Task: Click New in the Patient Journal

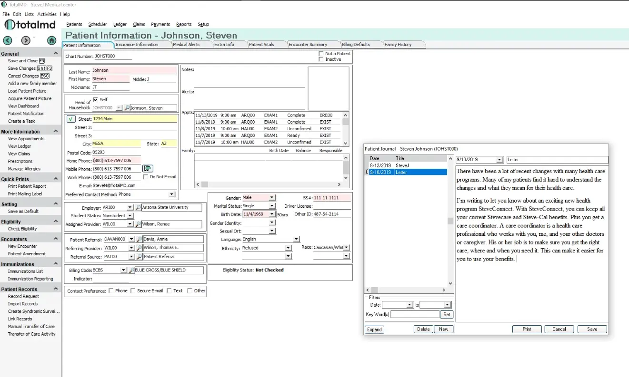Action: click(x=443, y=329)
